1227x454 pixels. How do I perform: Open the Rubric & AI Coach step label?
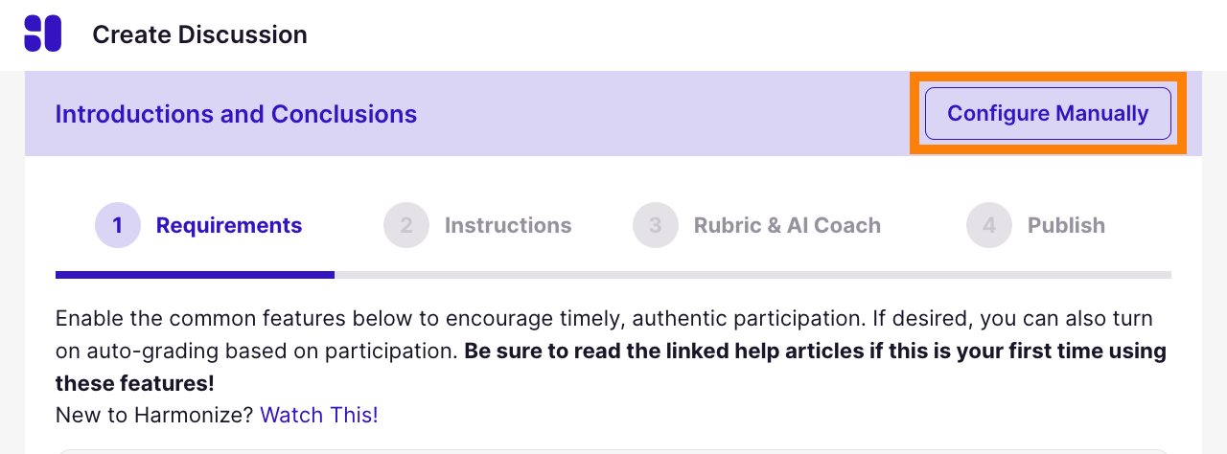787,225
